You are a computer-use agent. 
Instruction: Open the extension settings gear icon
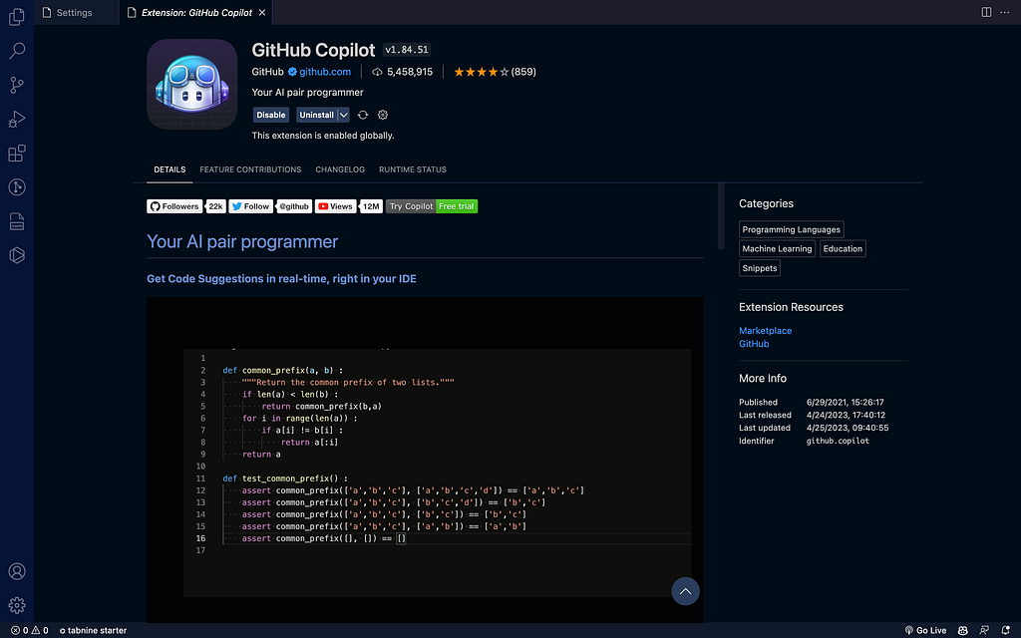[383, 115]
